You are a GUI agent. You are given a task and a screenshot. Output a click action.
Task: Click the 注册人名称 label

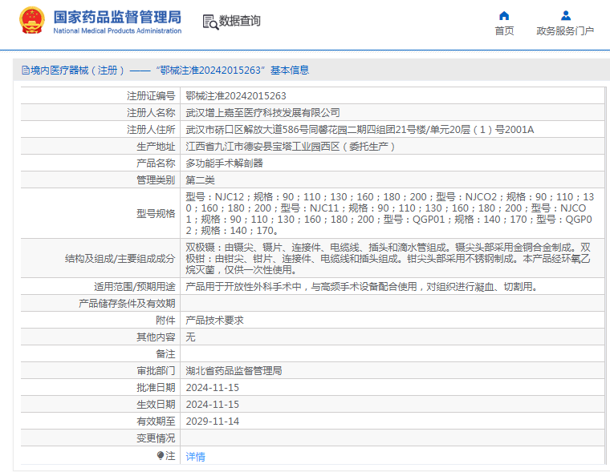pos(151,113)
